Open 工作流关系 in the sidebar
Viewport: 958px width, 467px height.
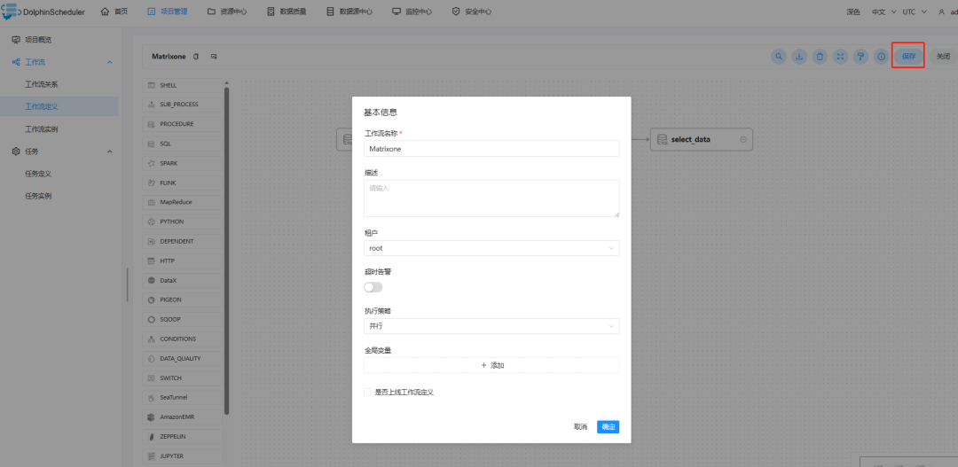tap(42, 84)
